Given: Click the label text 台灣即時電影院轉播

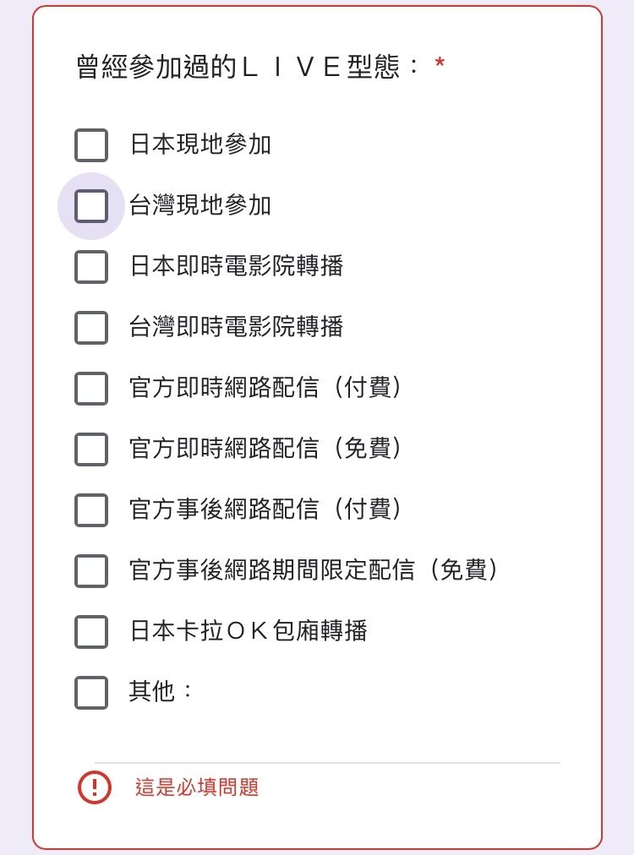Looking at the screenshot, I should [236, 327].
